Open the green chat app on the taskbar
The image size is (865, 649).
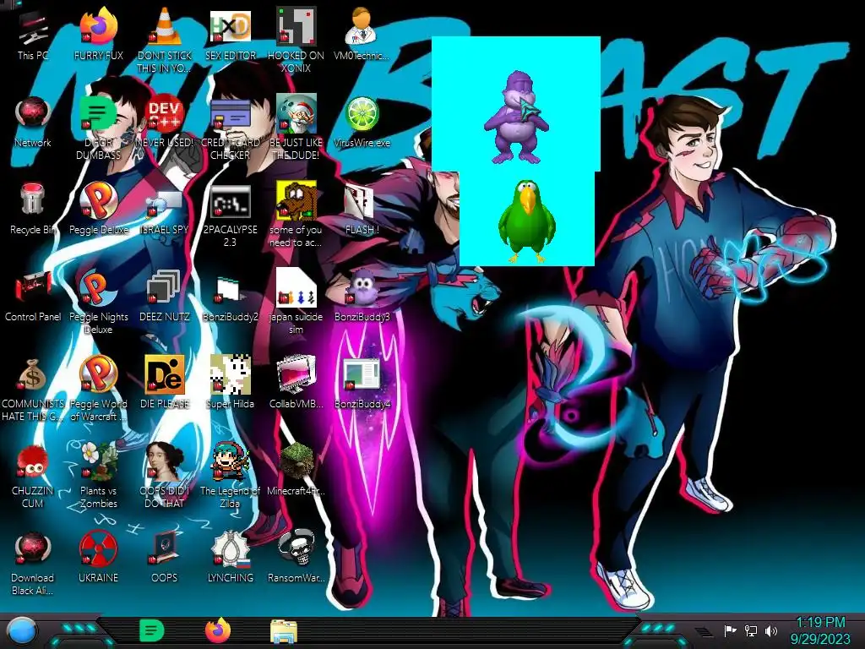(152, 630)
